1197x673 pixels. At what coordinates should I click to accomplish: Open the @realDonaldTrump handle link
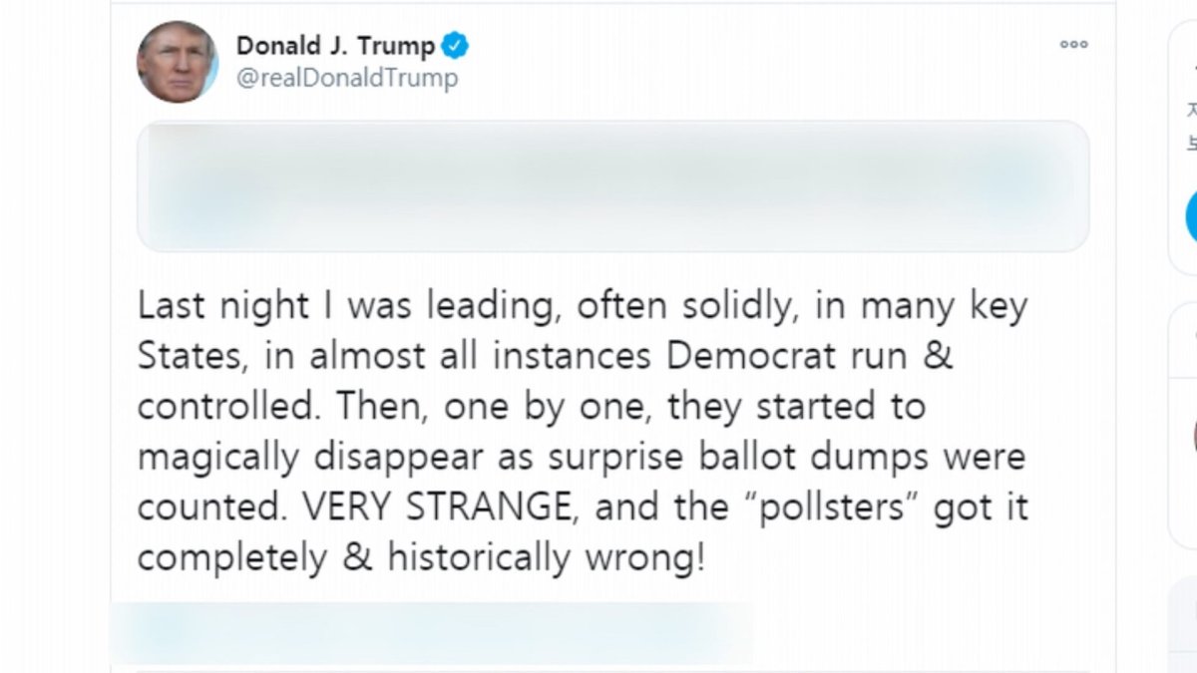click(346, 79)
